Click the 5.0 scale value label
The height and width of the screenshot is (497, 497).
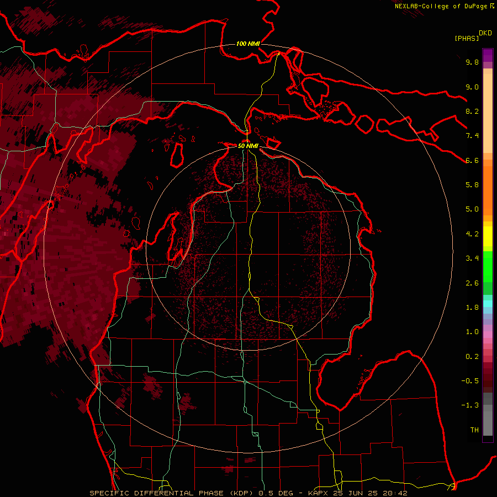pos(472,209)
